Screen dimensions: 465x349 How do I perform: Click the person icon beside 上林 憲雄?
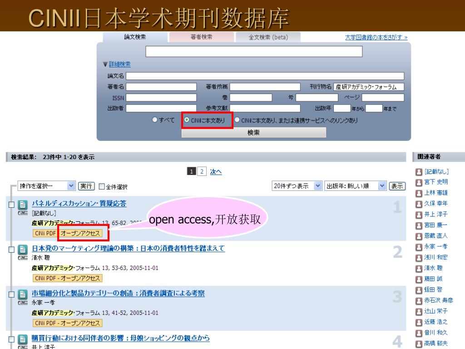coord(419,194)
